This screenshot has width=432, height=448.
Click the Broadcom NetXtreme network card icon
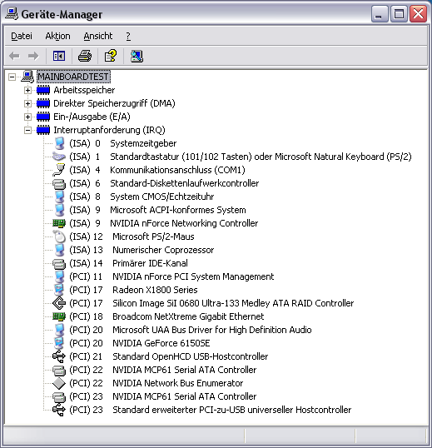tap(59, 316)
